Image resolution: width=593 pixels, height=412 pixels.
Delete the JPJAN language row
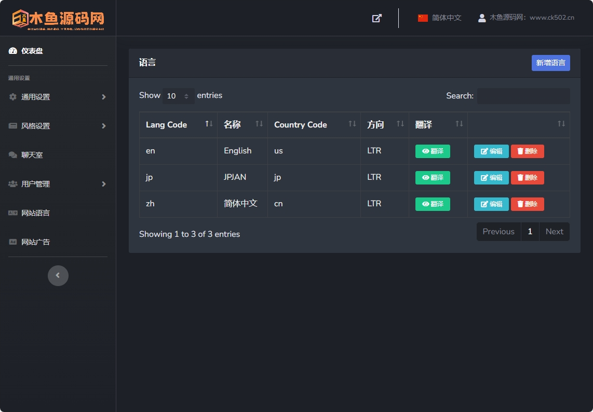pos(527,178)
